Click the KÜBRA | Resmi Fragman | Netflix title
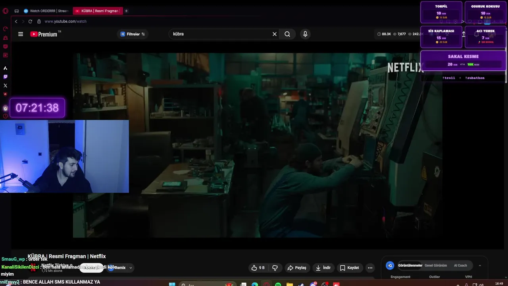Viewport: 508px width, 286px height. (67, 257)
